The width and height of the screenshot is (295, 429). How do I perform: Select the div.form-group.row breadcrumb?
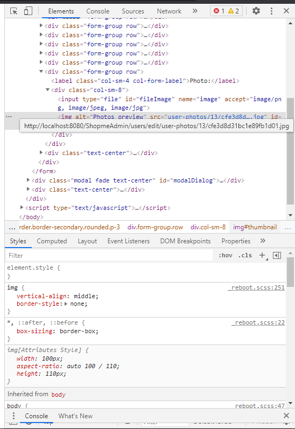(x=155, y=227)
